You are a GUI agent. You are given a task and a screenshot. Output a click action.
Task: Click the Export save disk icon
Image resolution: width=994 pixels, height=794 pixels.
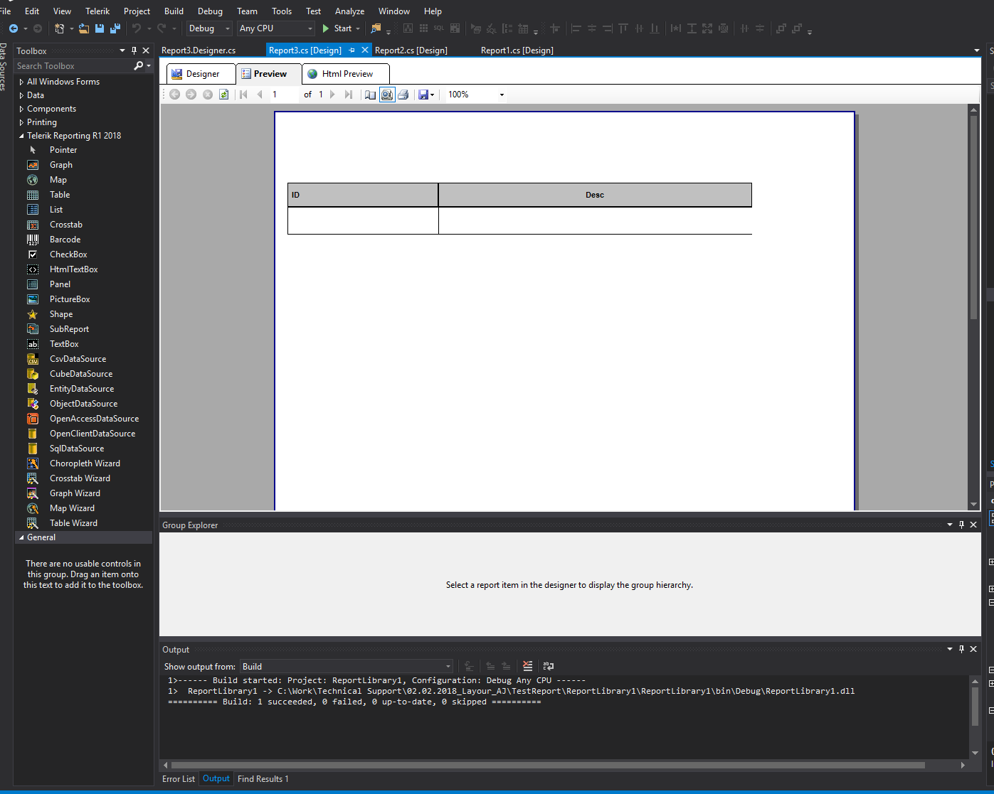[423, 95]
